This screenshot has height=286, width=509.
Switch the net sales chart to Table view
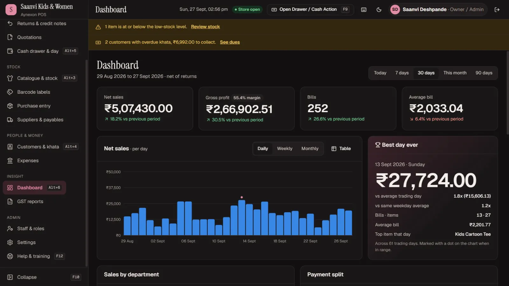click(341, 149)
